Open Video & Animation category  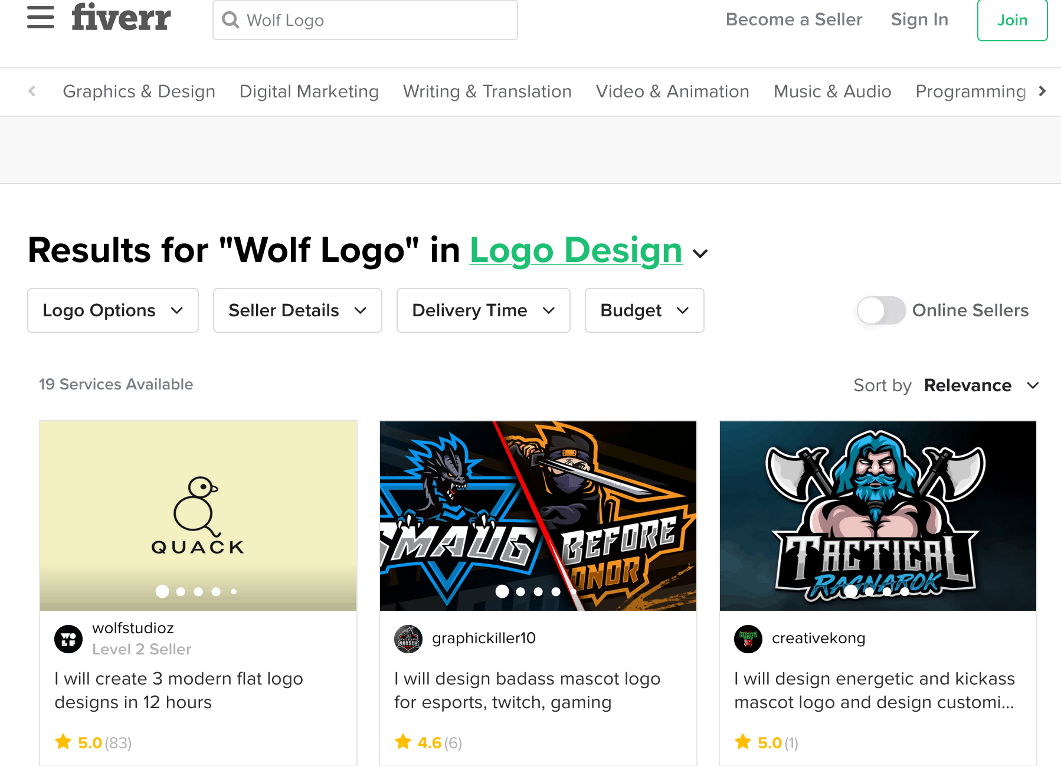click(673, 91)
